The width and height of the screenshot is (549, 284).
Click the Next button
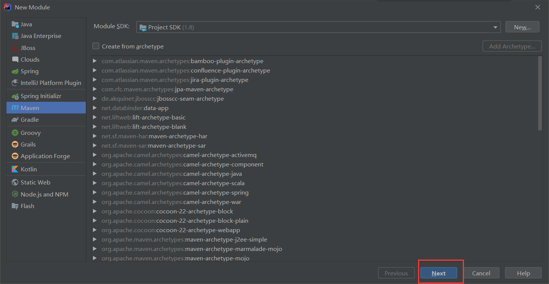pyautogui.click(x=438, y=273)
